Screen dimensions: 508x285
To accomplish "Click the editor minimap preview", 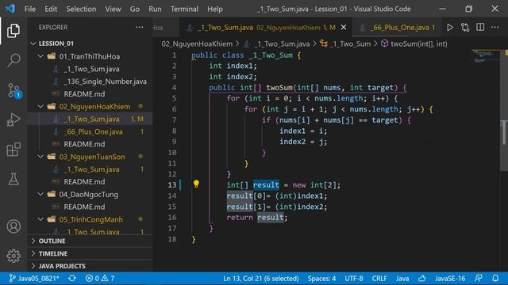I will (x=485, y=56).
